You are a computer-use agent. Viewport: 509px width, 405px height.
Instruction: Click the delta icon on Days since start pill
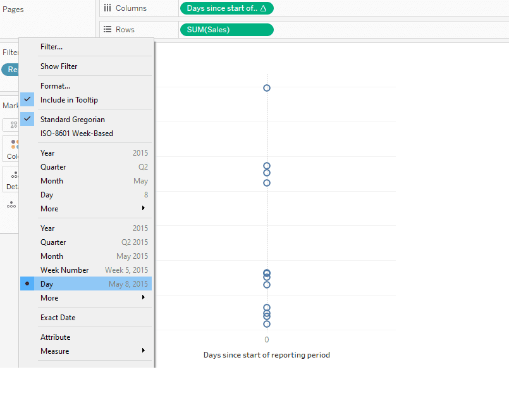tap(263, 8)
